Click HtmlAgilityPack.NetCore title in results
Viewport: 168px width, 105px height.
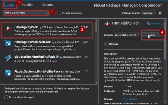pyautogui.click(x=32, y=42)
